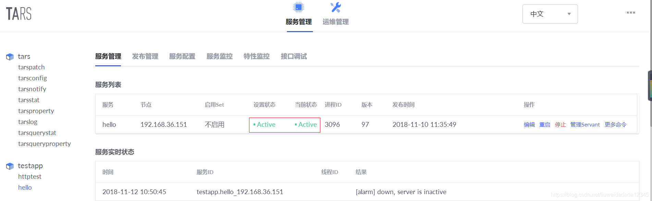This screenshot has height=201, width=652.
Task: Click service ID testapp.hello_192.168.36.151
Action: point(240,192)
